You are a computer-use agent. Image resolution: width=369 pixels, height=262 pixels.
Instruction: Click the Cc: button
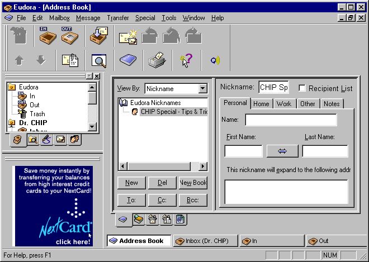tap(162, 200)
